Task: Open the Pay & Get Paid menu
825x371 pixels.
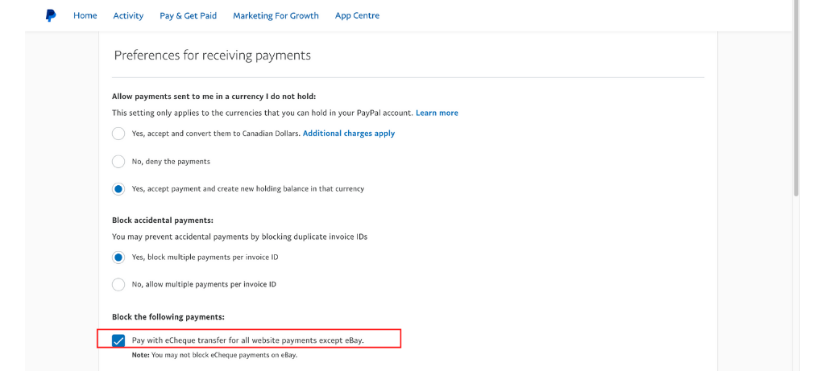Action: coord(189,16)
